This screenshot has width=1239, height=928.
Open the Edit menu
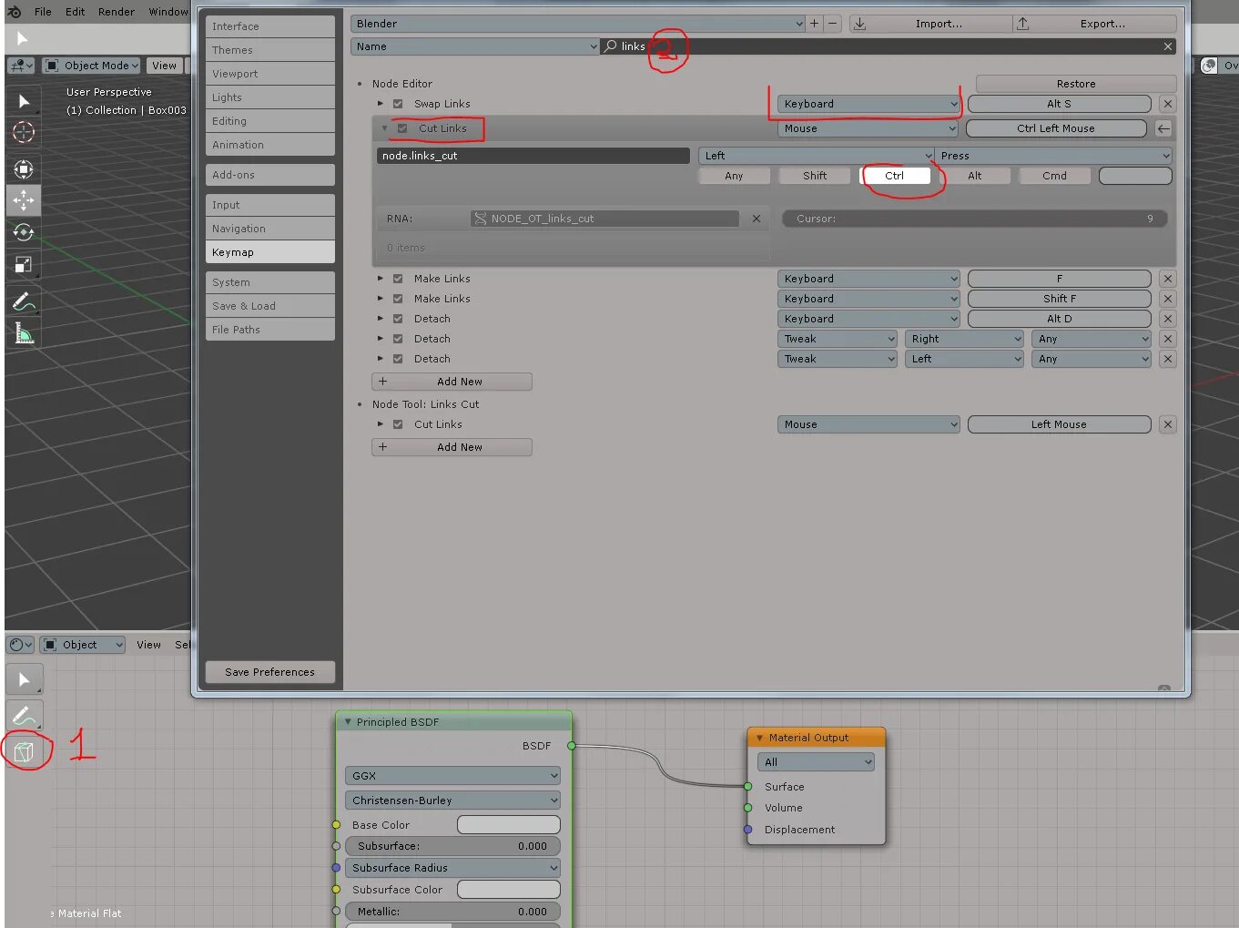76,12
